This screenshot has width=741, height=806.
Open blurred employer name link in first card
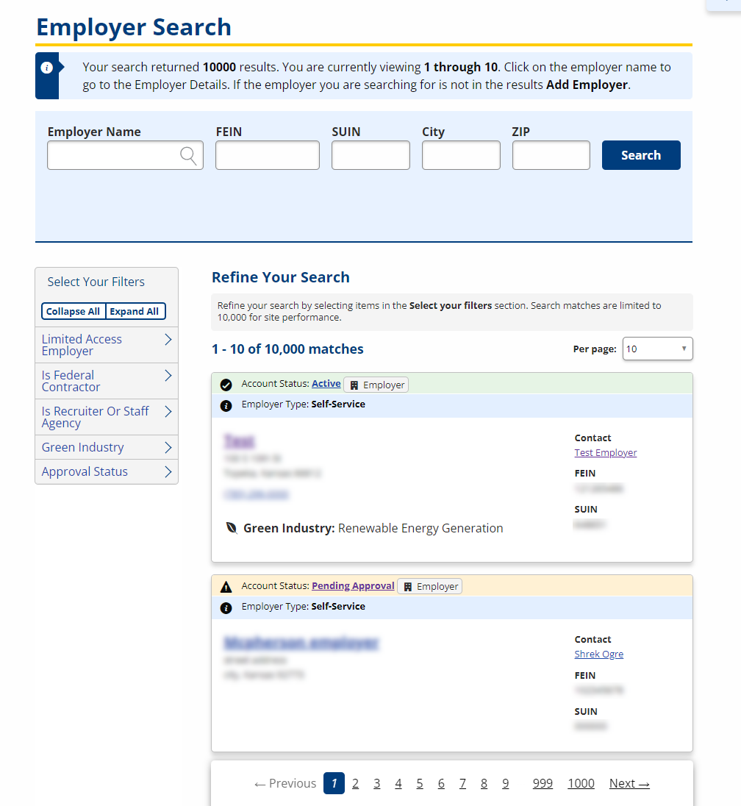(x=240, y=441)
